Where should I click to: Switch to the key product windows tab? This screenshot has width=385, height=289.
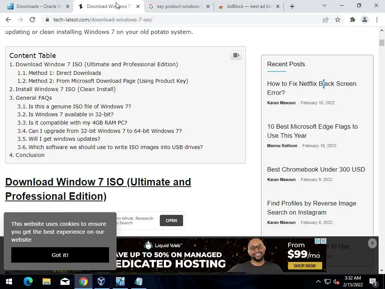pos(179,6)
